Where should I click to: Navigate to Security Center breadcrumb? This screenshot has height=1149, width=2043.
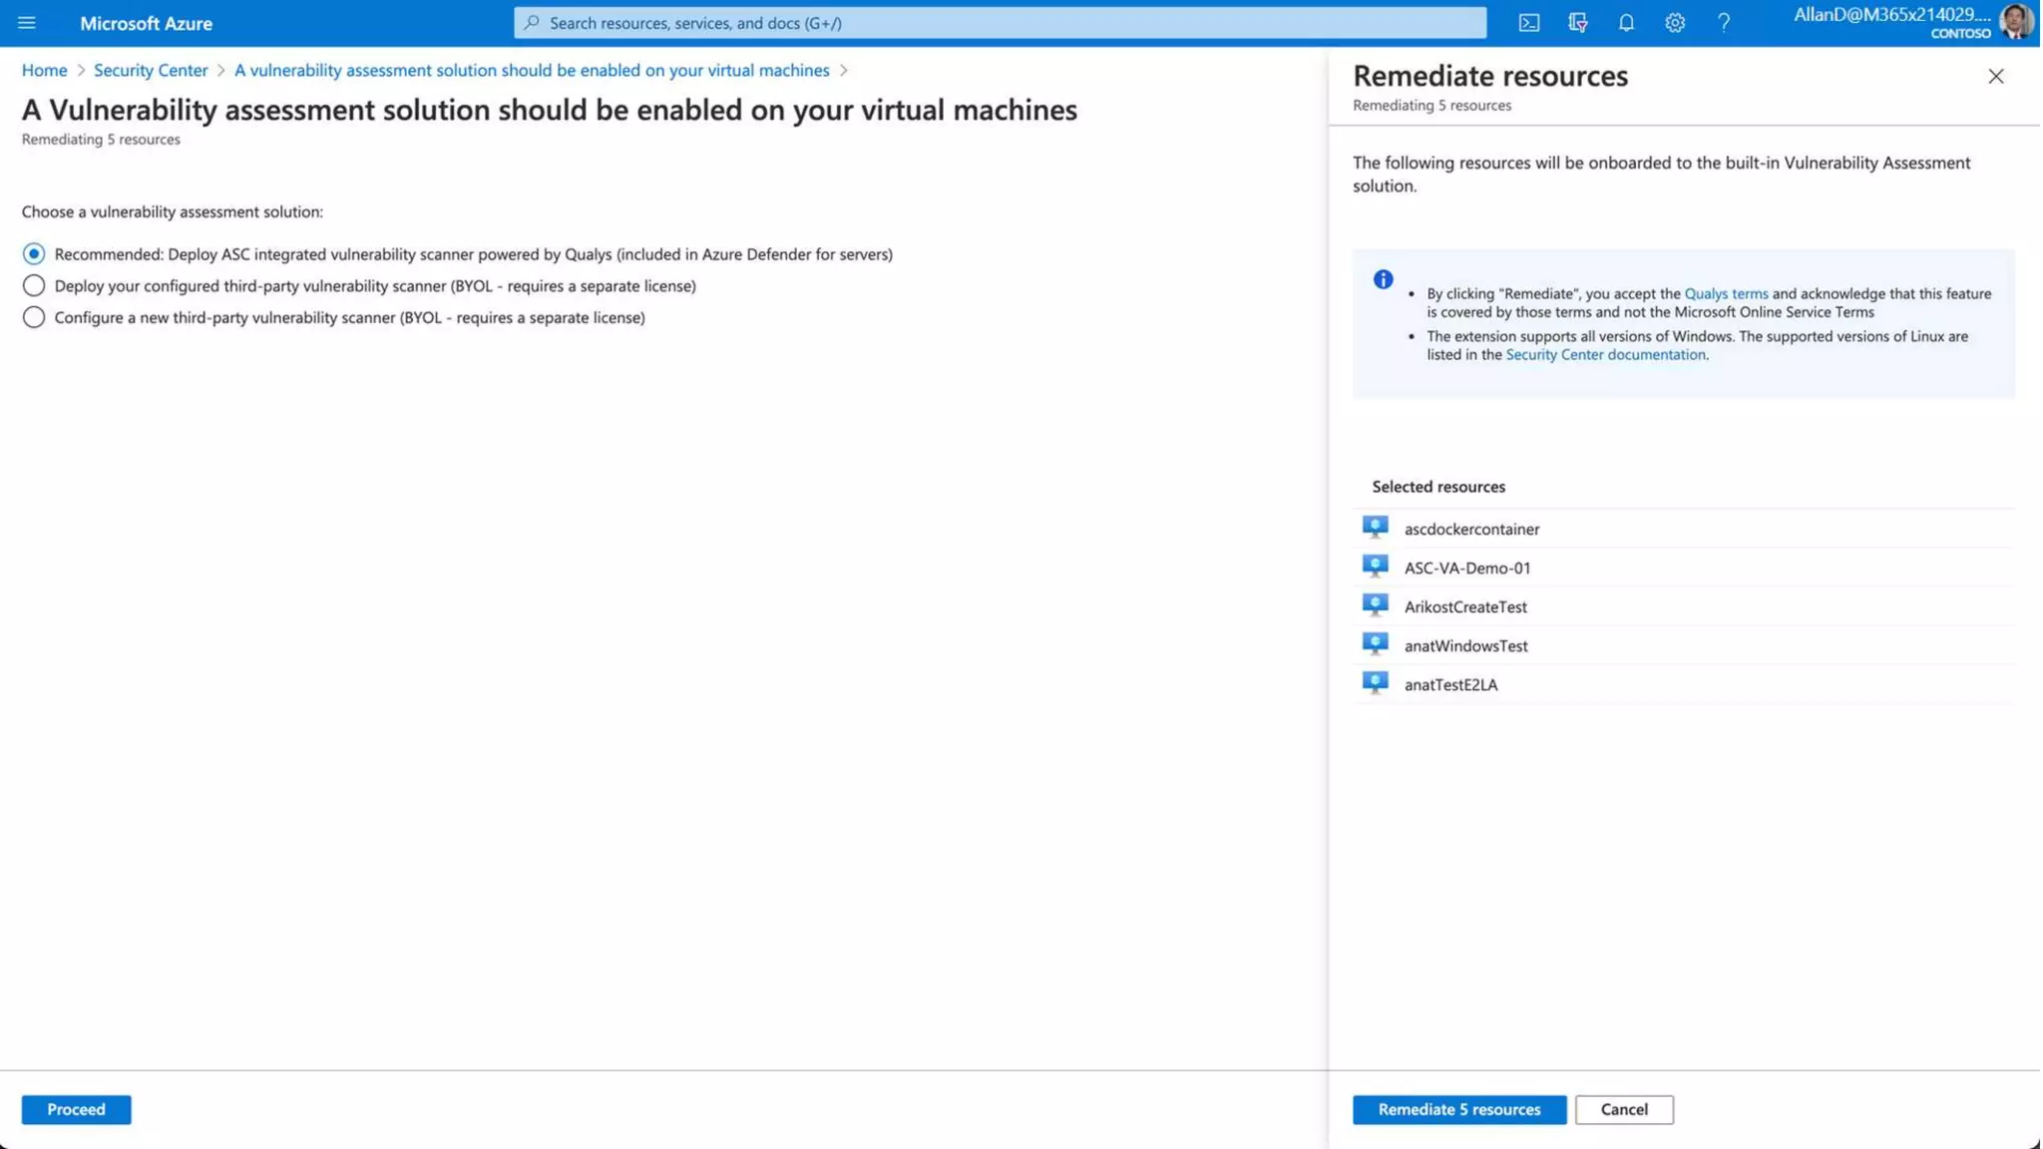[x=151, y=70]
